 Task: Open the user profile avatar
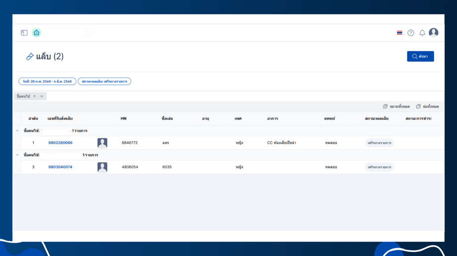click(x=433, y=33)
